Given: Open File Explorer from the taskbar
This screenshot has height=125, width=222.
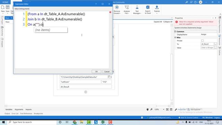Looking at the screenshot, I should (x=82, y=122).
